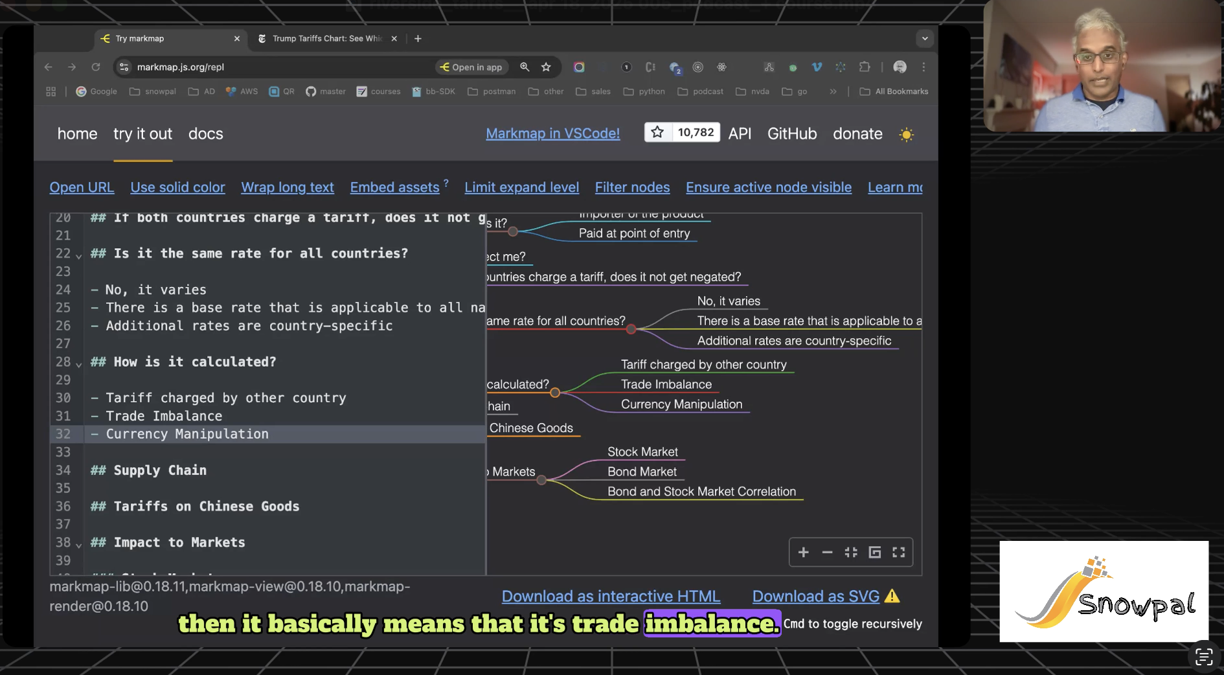Click the browser back arrow
The image size is (1224, 675).
(x=49, y=67)
